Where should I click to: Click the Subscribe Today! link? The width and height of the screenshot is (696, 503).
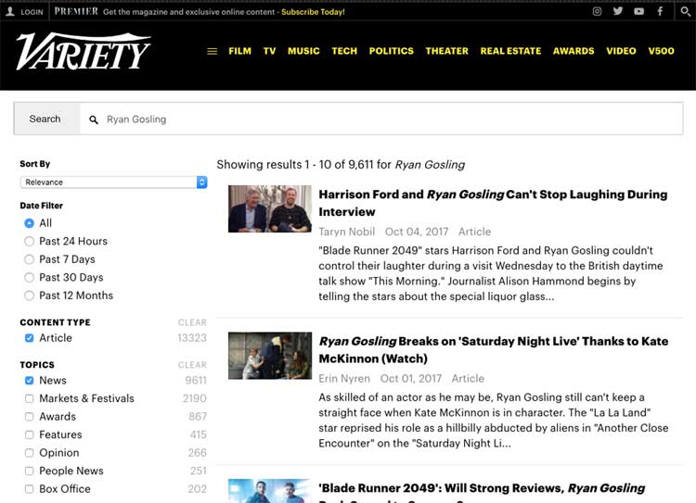(313, 12)
